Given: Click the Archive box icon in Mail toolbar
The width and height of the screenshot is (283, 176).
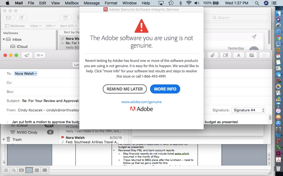Looking at the screenshot, I should 65,17.
